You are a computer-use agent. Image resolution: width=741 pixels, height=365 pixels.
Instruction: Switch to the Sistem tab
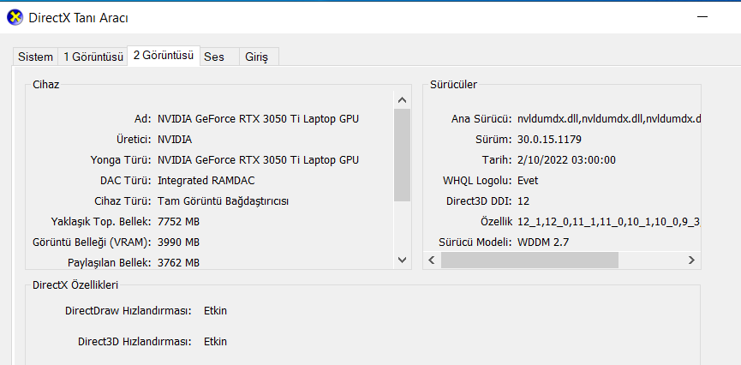point(35,57)
